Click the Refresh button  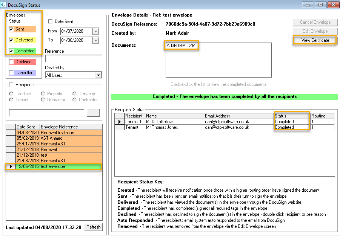click(x=94, y=227)
